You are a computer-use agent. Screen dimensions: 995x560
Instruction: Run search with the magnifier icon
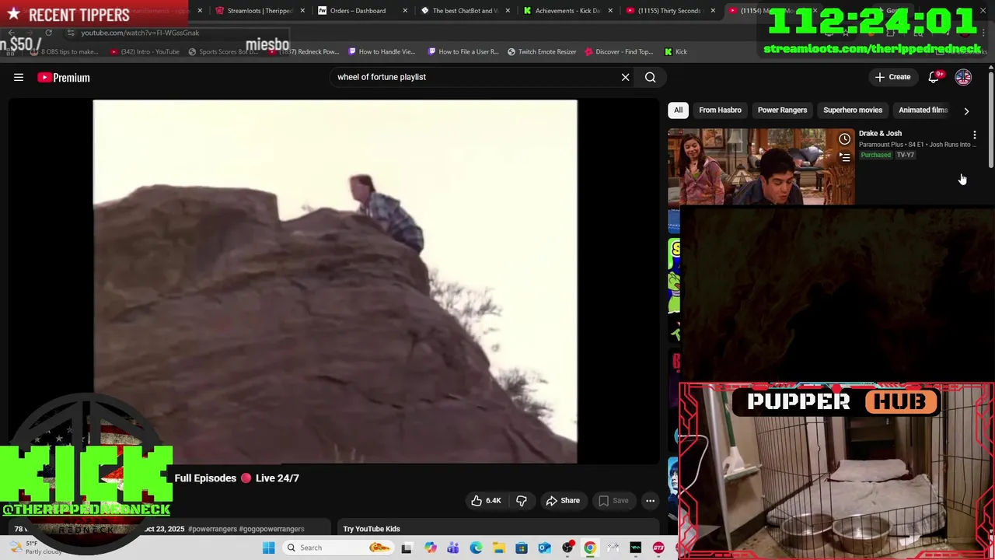[x=650, y=77]
